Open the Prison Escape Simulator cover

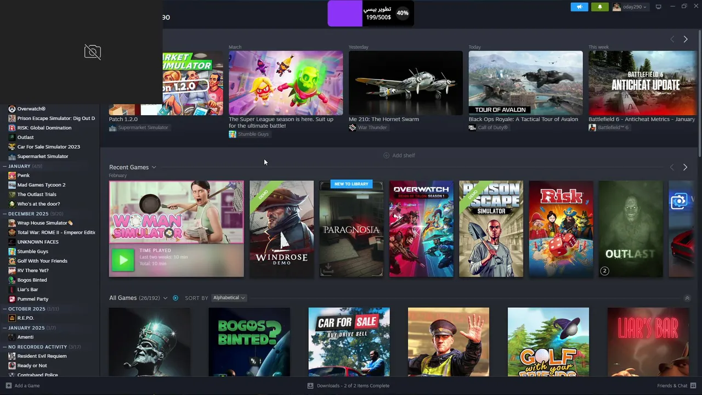pos(491,228)
